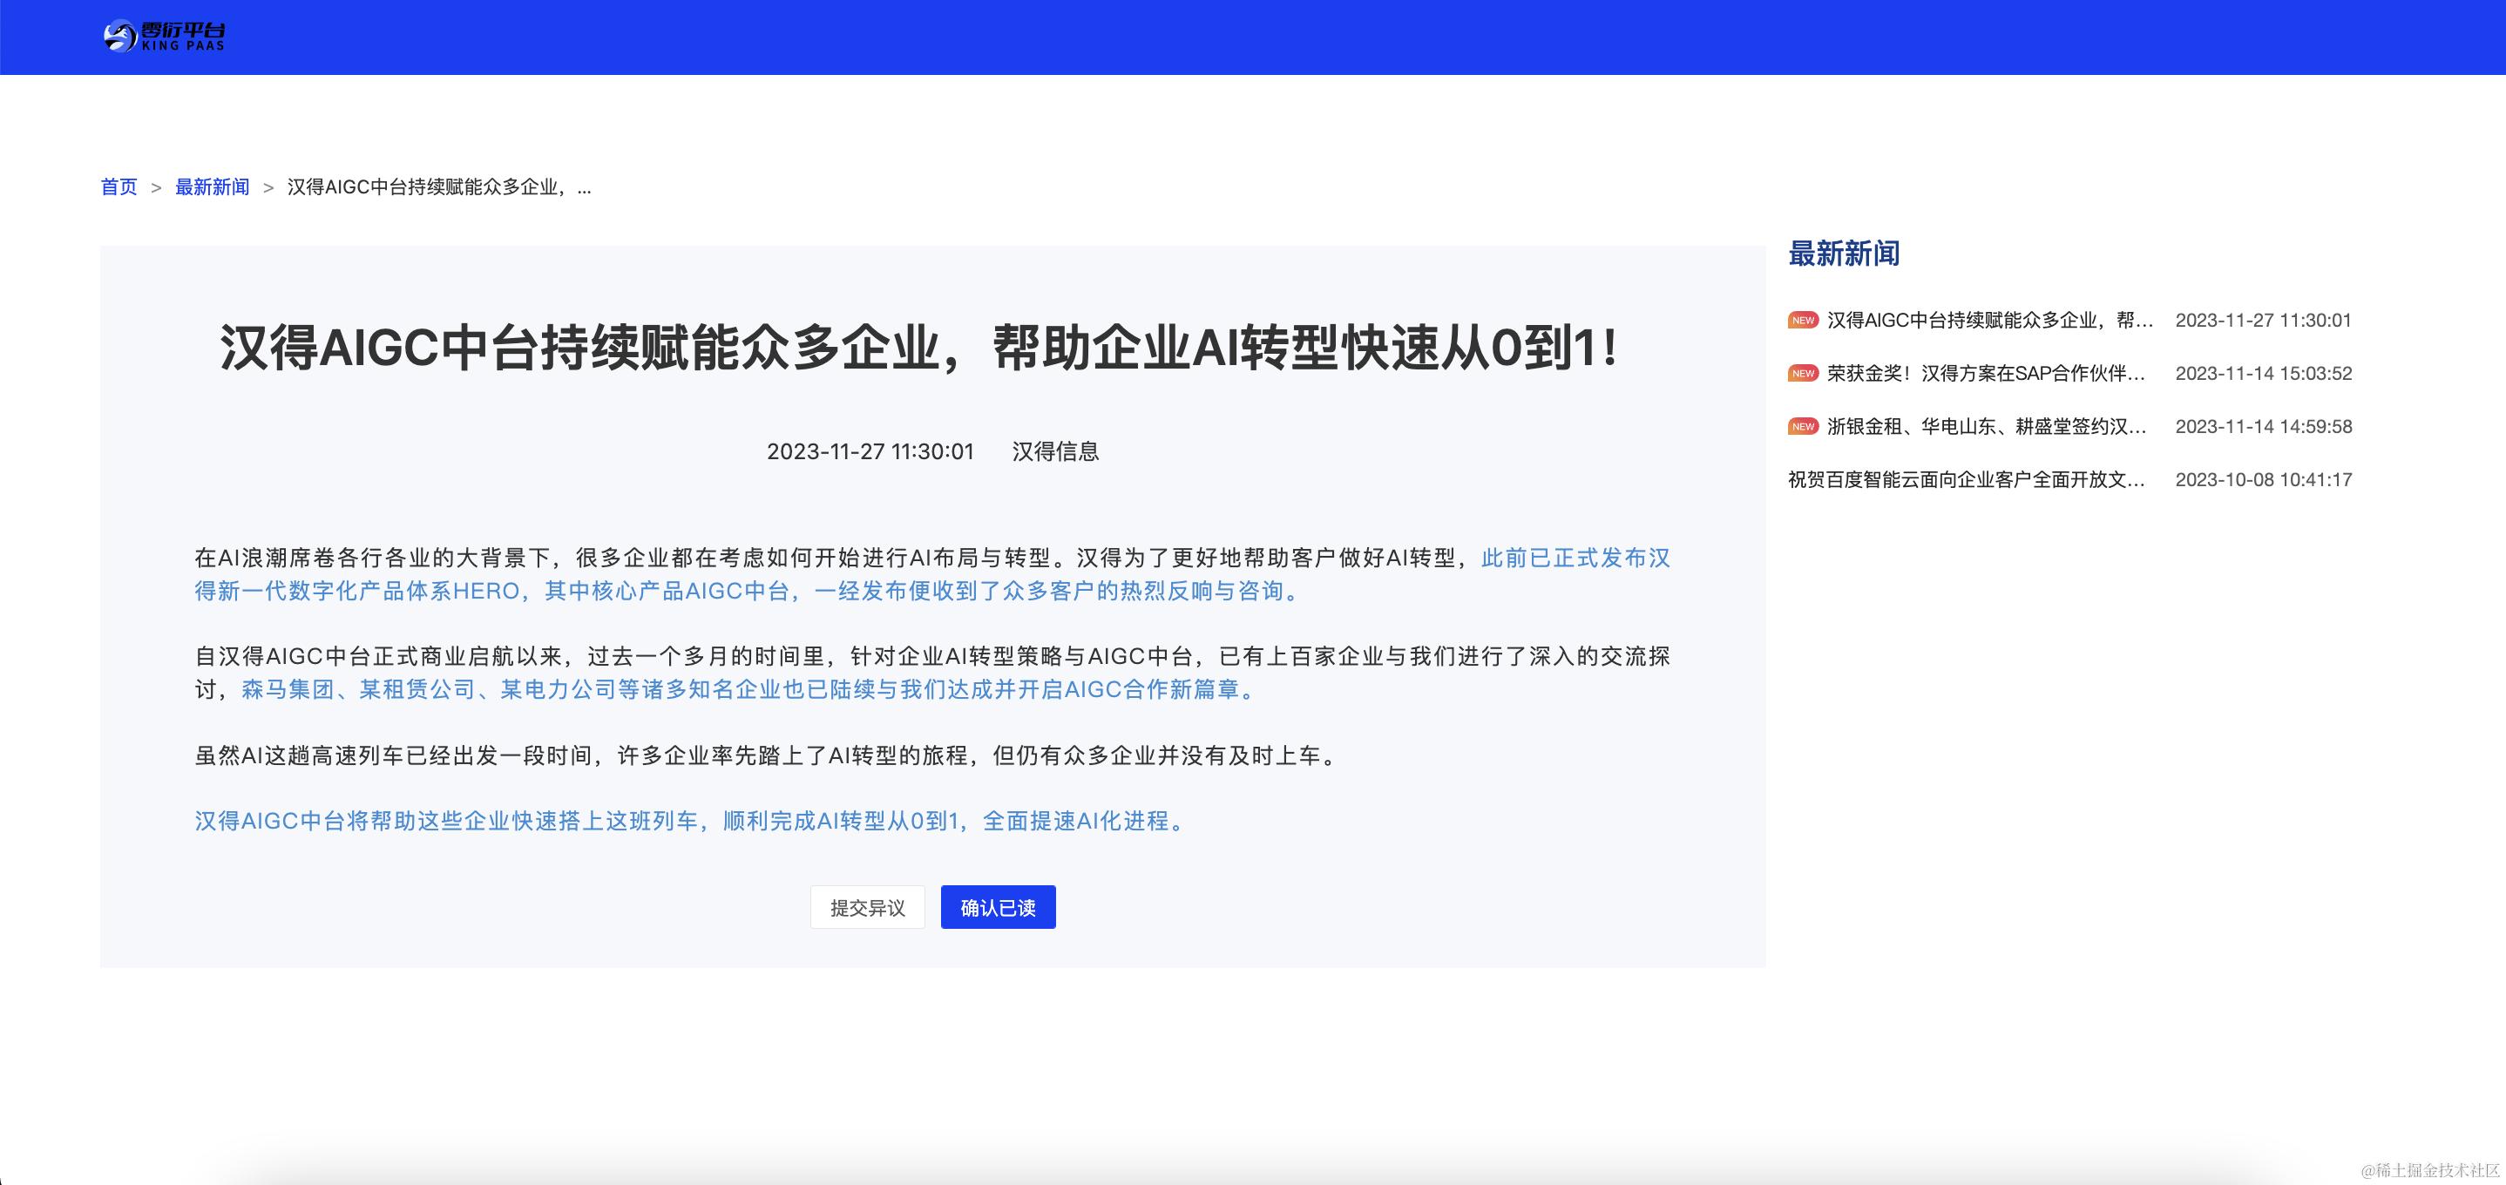Click the 最新新闻 sidebar heading

point(1844,254)
